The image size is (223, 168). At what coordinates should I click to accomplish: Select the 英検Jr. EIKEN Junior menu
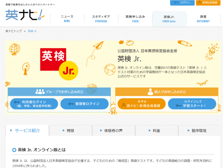(x=169, y=19)
